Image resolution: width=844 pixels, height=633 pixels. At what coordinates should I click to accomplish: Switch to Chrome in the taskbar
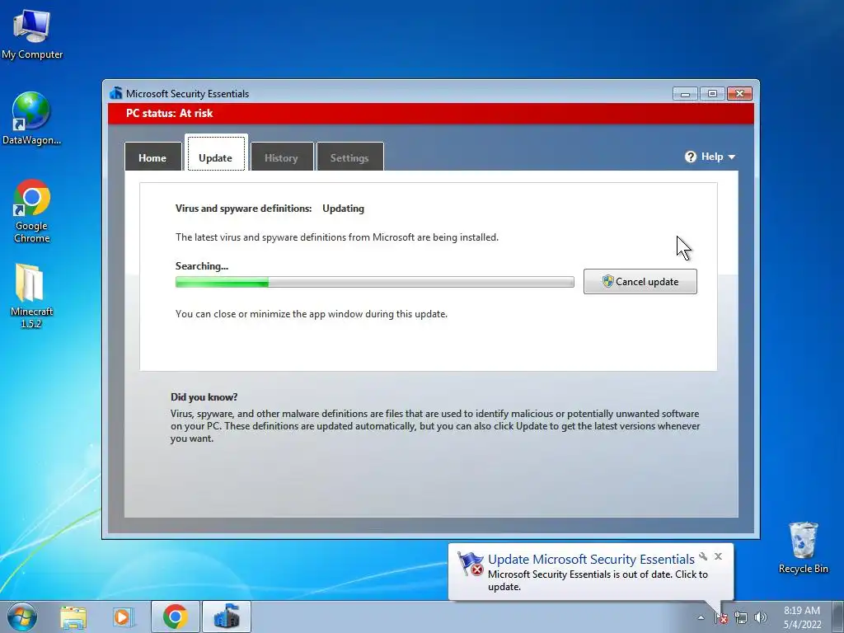(x=176, y=617)
